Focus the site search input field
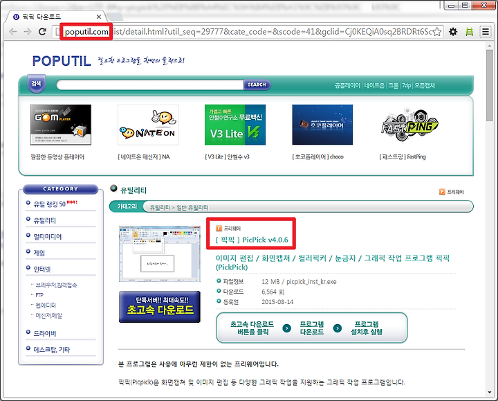The width and height of the screenshot is (498, 401). (x=150, y=85)
